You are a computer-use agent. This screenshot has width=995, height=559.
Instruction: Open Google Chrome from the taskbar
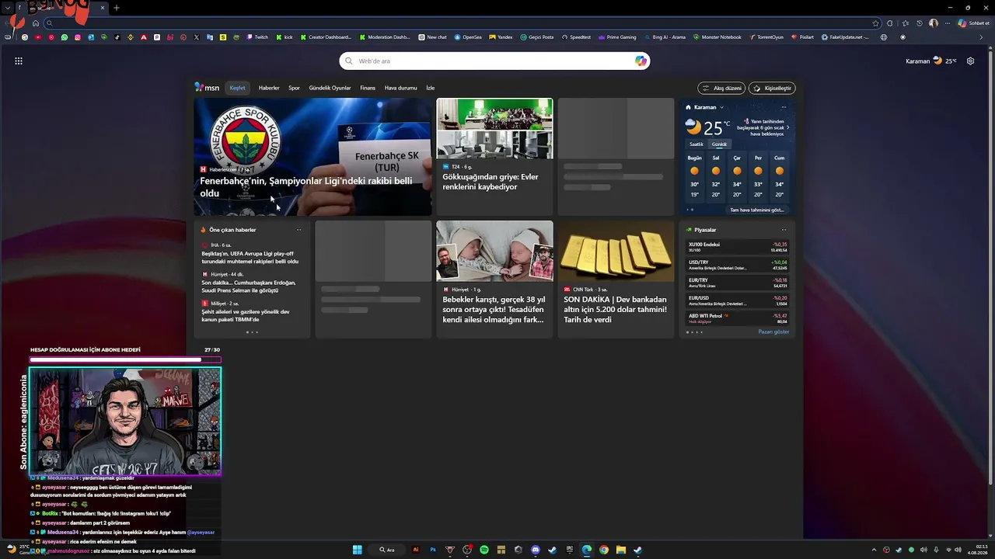[604, 550]
